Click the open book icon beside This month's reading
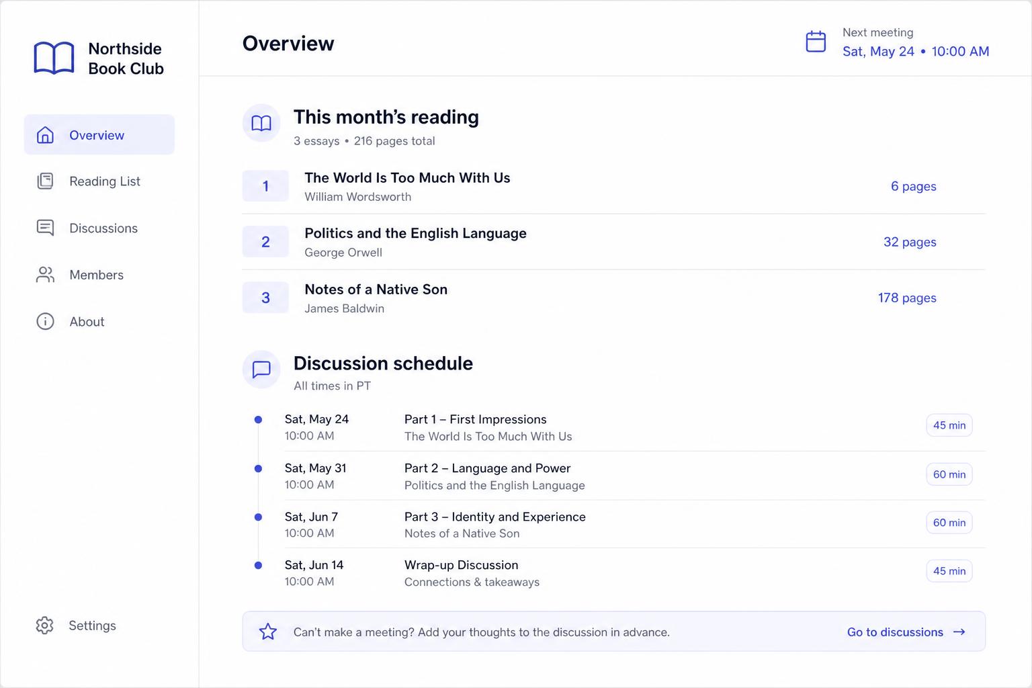Screen dimensions: 1032x688 (261, 123)
